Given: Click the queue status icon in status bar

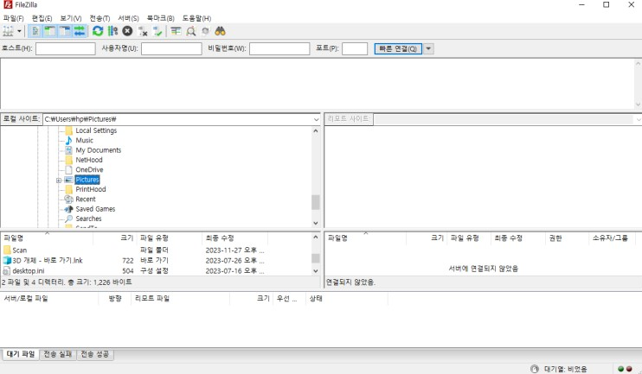Looking at the screenshot, I should [x=535, y=369].
